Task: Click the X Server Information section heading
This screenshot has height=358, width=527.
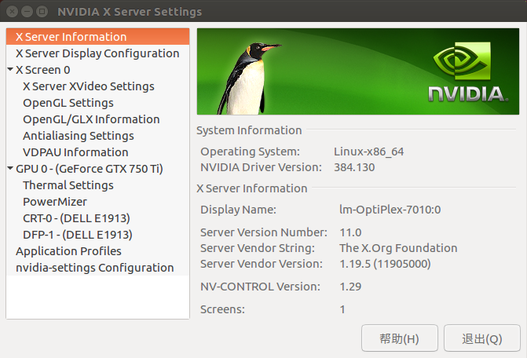Action: click(x=252, y=188)
